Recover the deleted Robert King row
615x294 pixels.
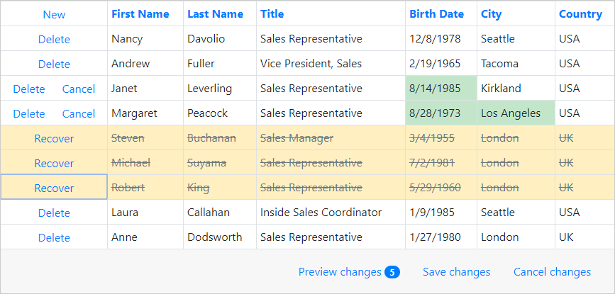point(54,188)
